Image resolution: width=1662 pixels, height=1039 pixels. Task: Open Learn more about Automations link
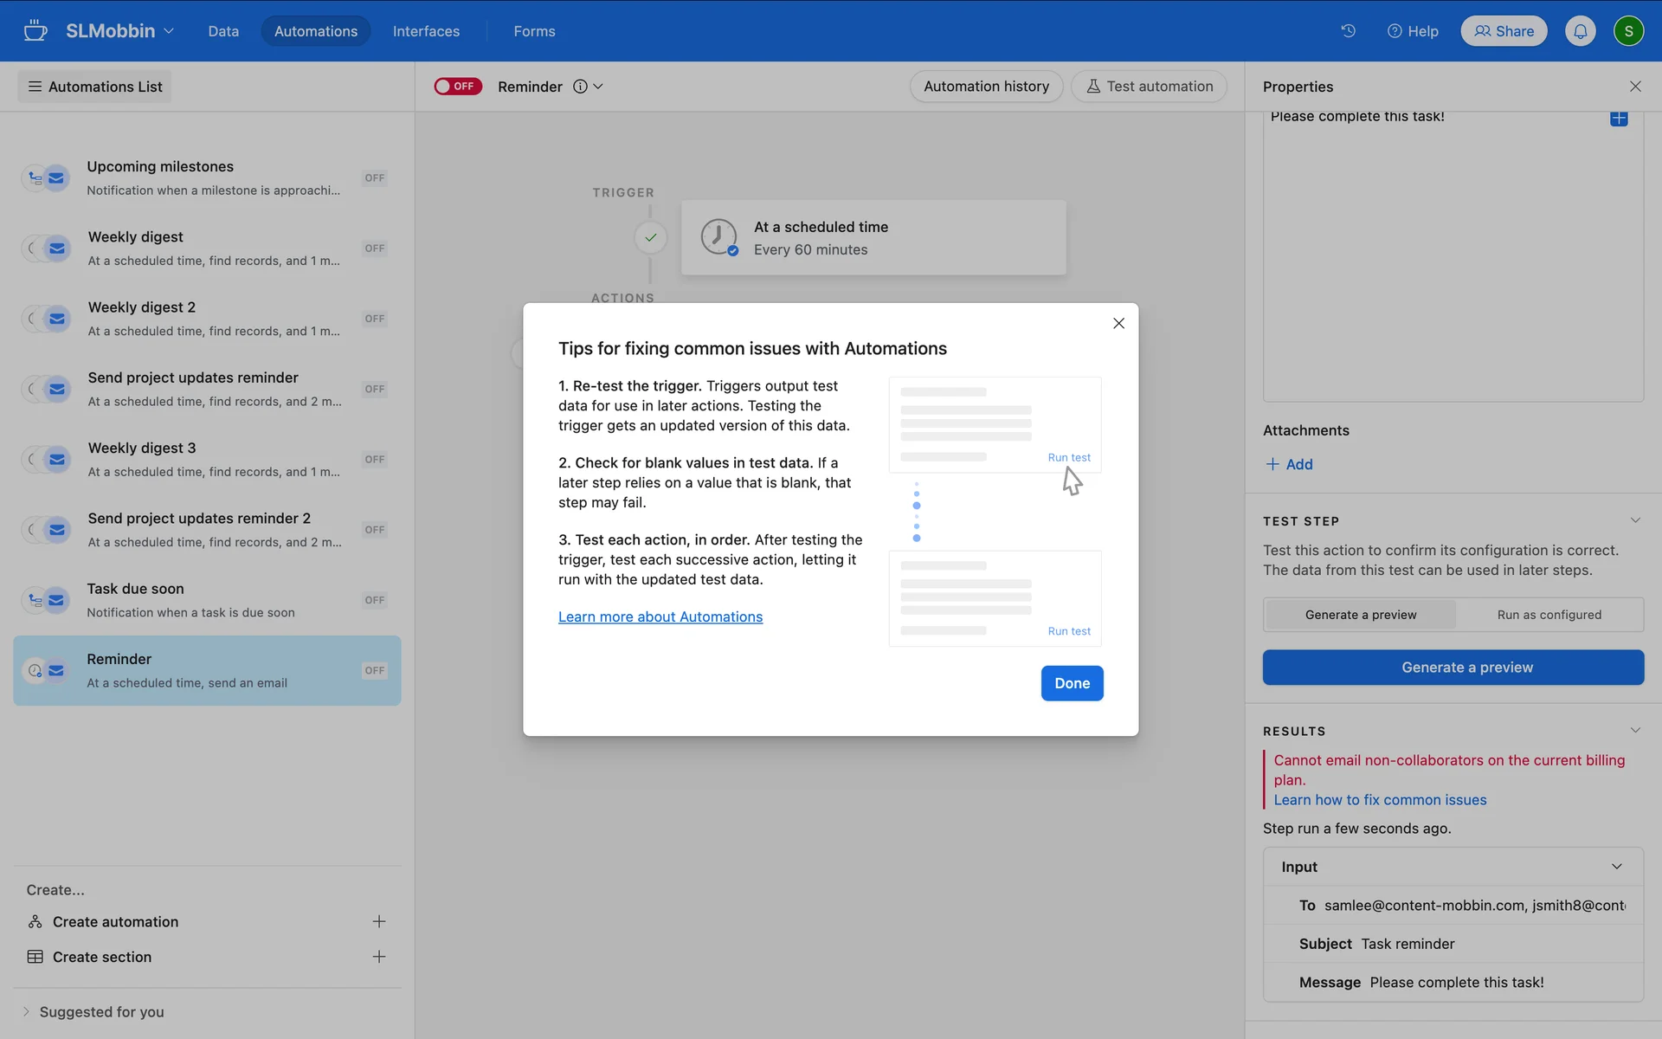[660, 616]
